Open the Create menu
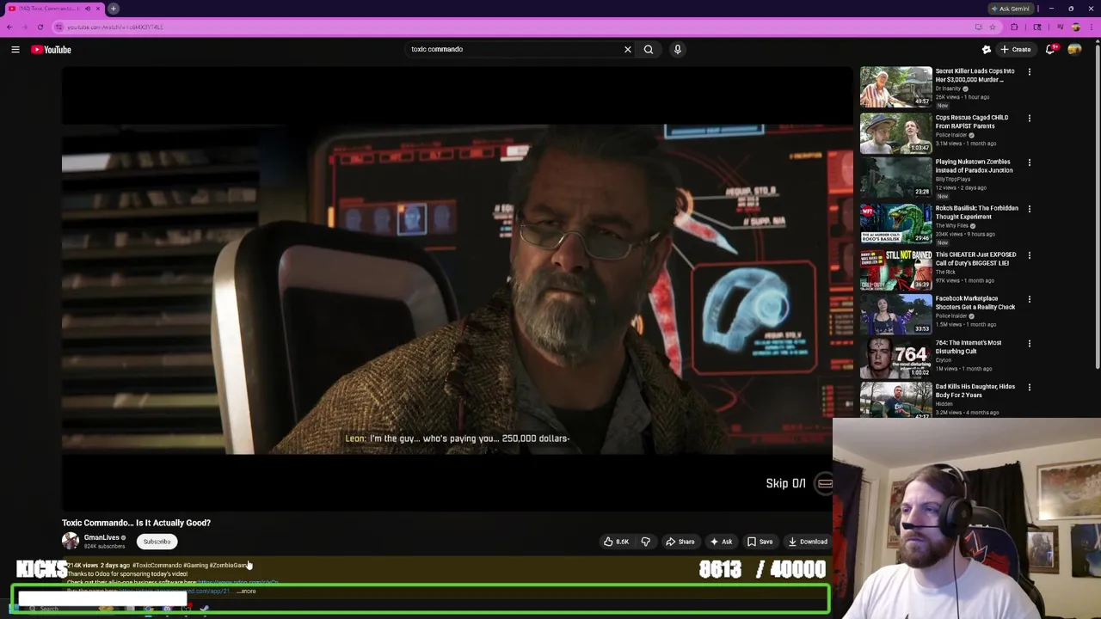 tap(1016, 50)
